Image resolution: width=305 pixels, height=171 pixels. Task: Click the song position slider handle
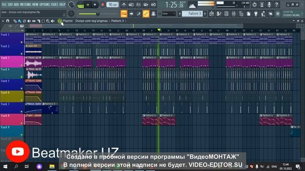coord(98,14)
